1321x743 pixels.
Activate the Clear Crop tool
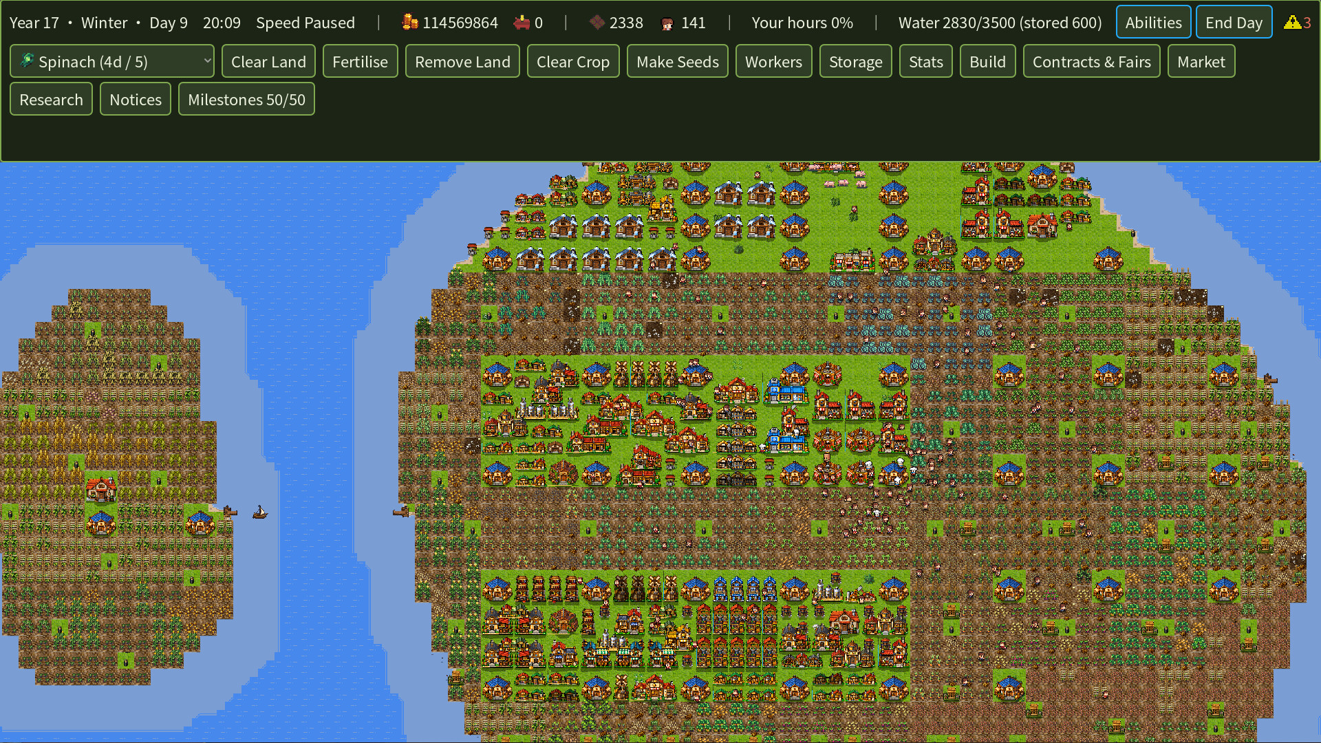click(x=573, y=62)
